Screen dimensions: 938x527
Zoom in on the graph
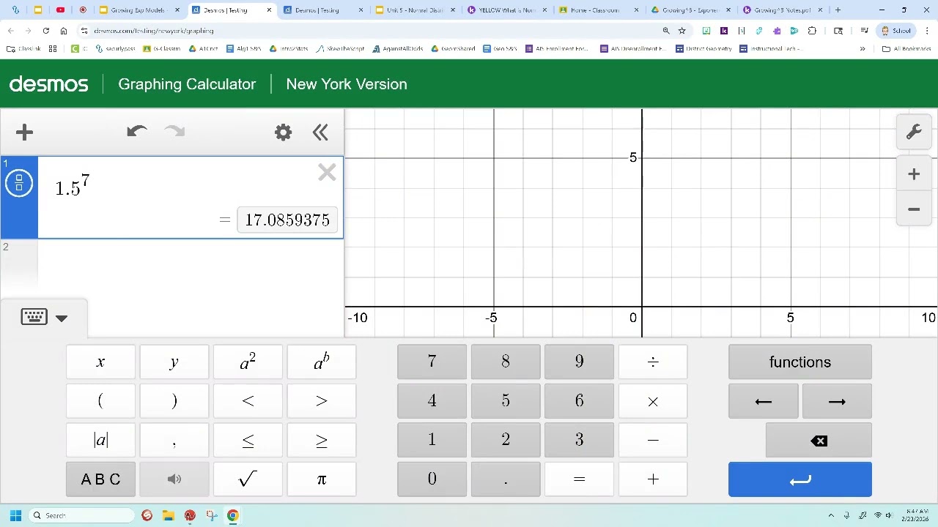[x=914, y=174]
